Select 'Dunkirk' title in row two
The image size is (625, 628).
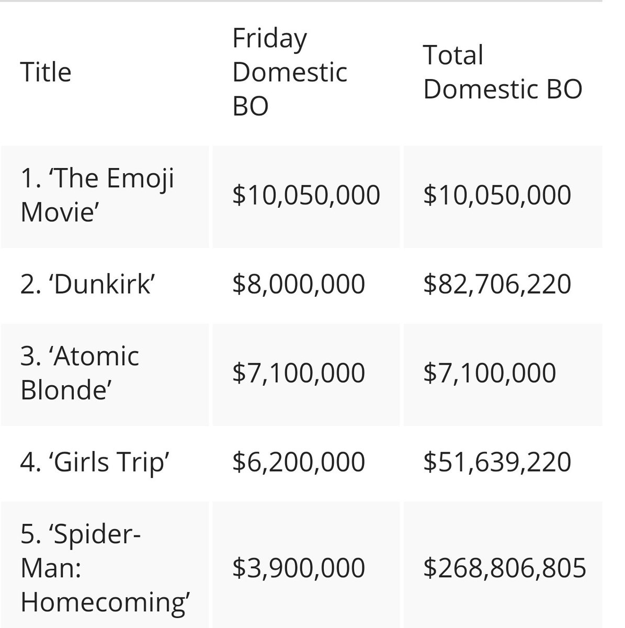(87, 284)
